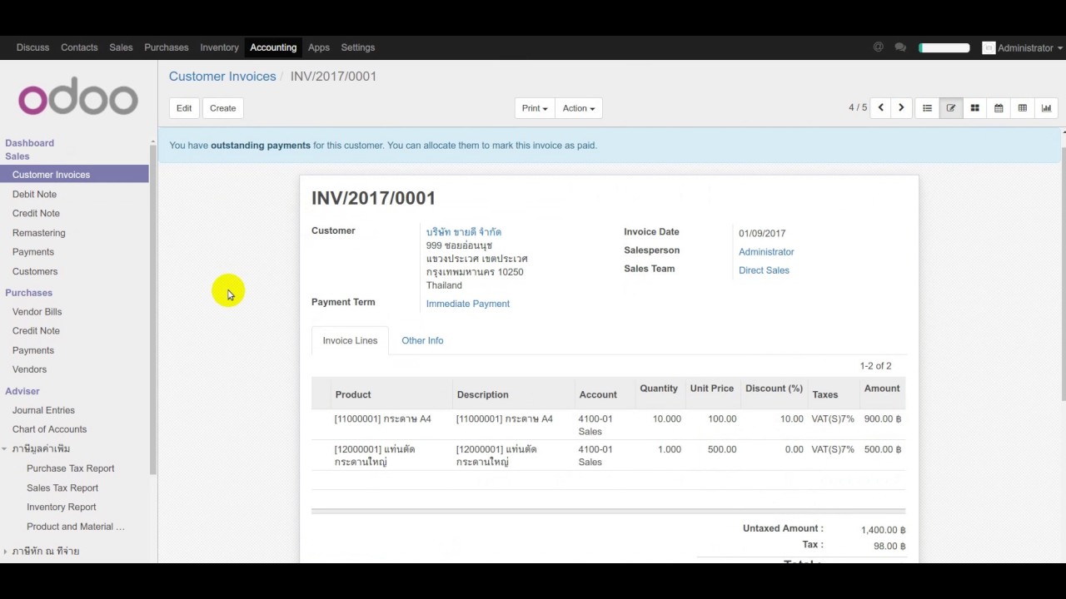1066x599 pixels.
Task: Switch to the Invoice Lines tab
Action: [x=350, y=340]
